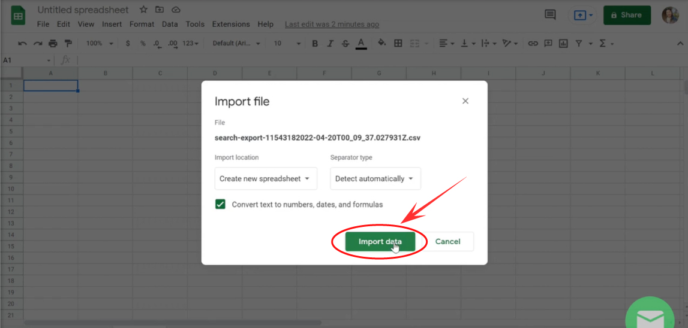The image size is (688, 328).
Task: Click the Undo toolbar icon
Action: [x=22, y=43]
